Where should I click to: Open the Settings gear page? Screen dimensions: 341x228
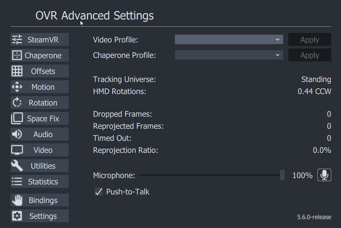40,216
